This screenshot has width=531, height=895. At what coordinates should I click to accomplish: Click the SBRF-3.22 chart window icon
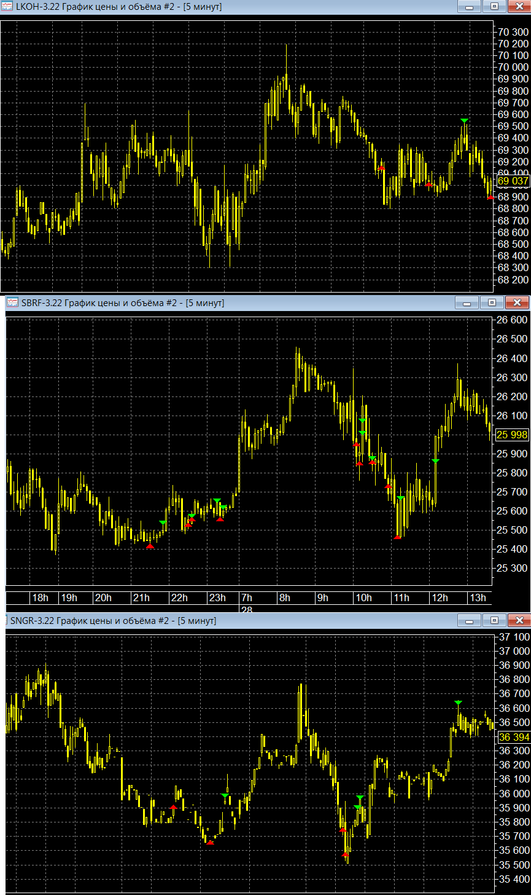pyautogui.click(x=12, y=302)
